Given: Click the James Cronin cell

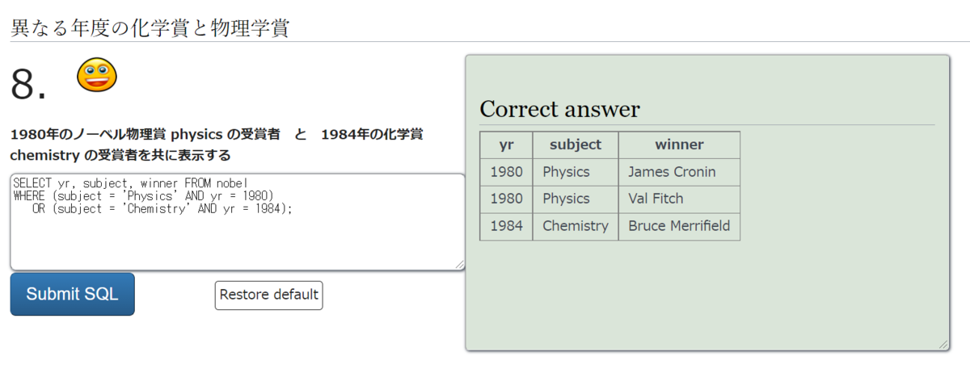Looking at the screenshot, I should (672, 172).
